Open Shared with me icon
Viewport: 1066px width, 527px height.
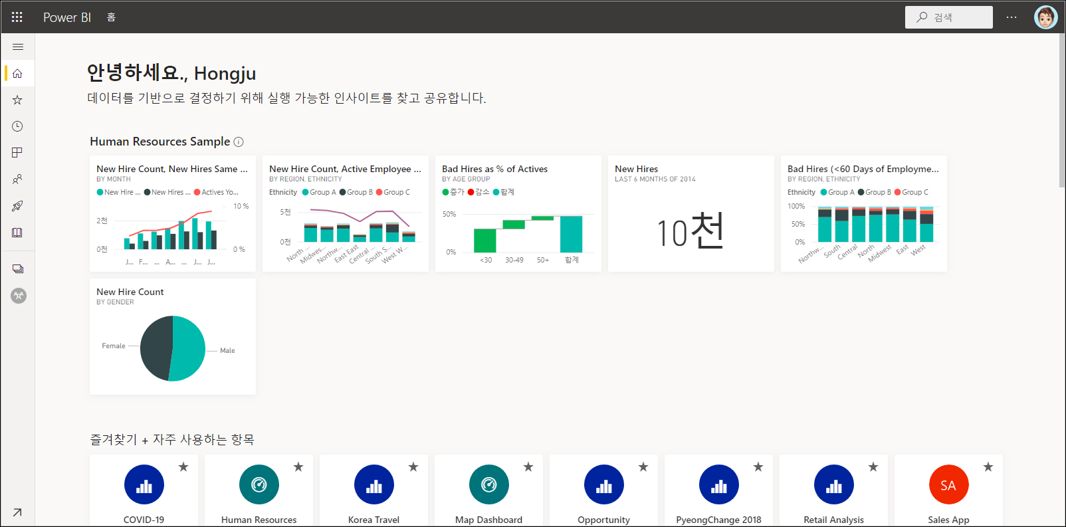point(18,179)
